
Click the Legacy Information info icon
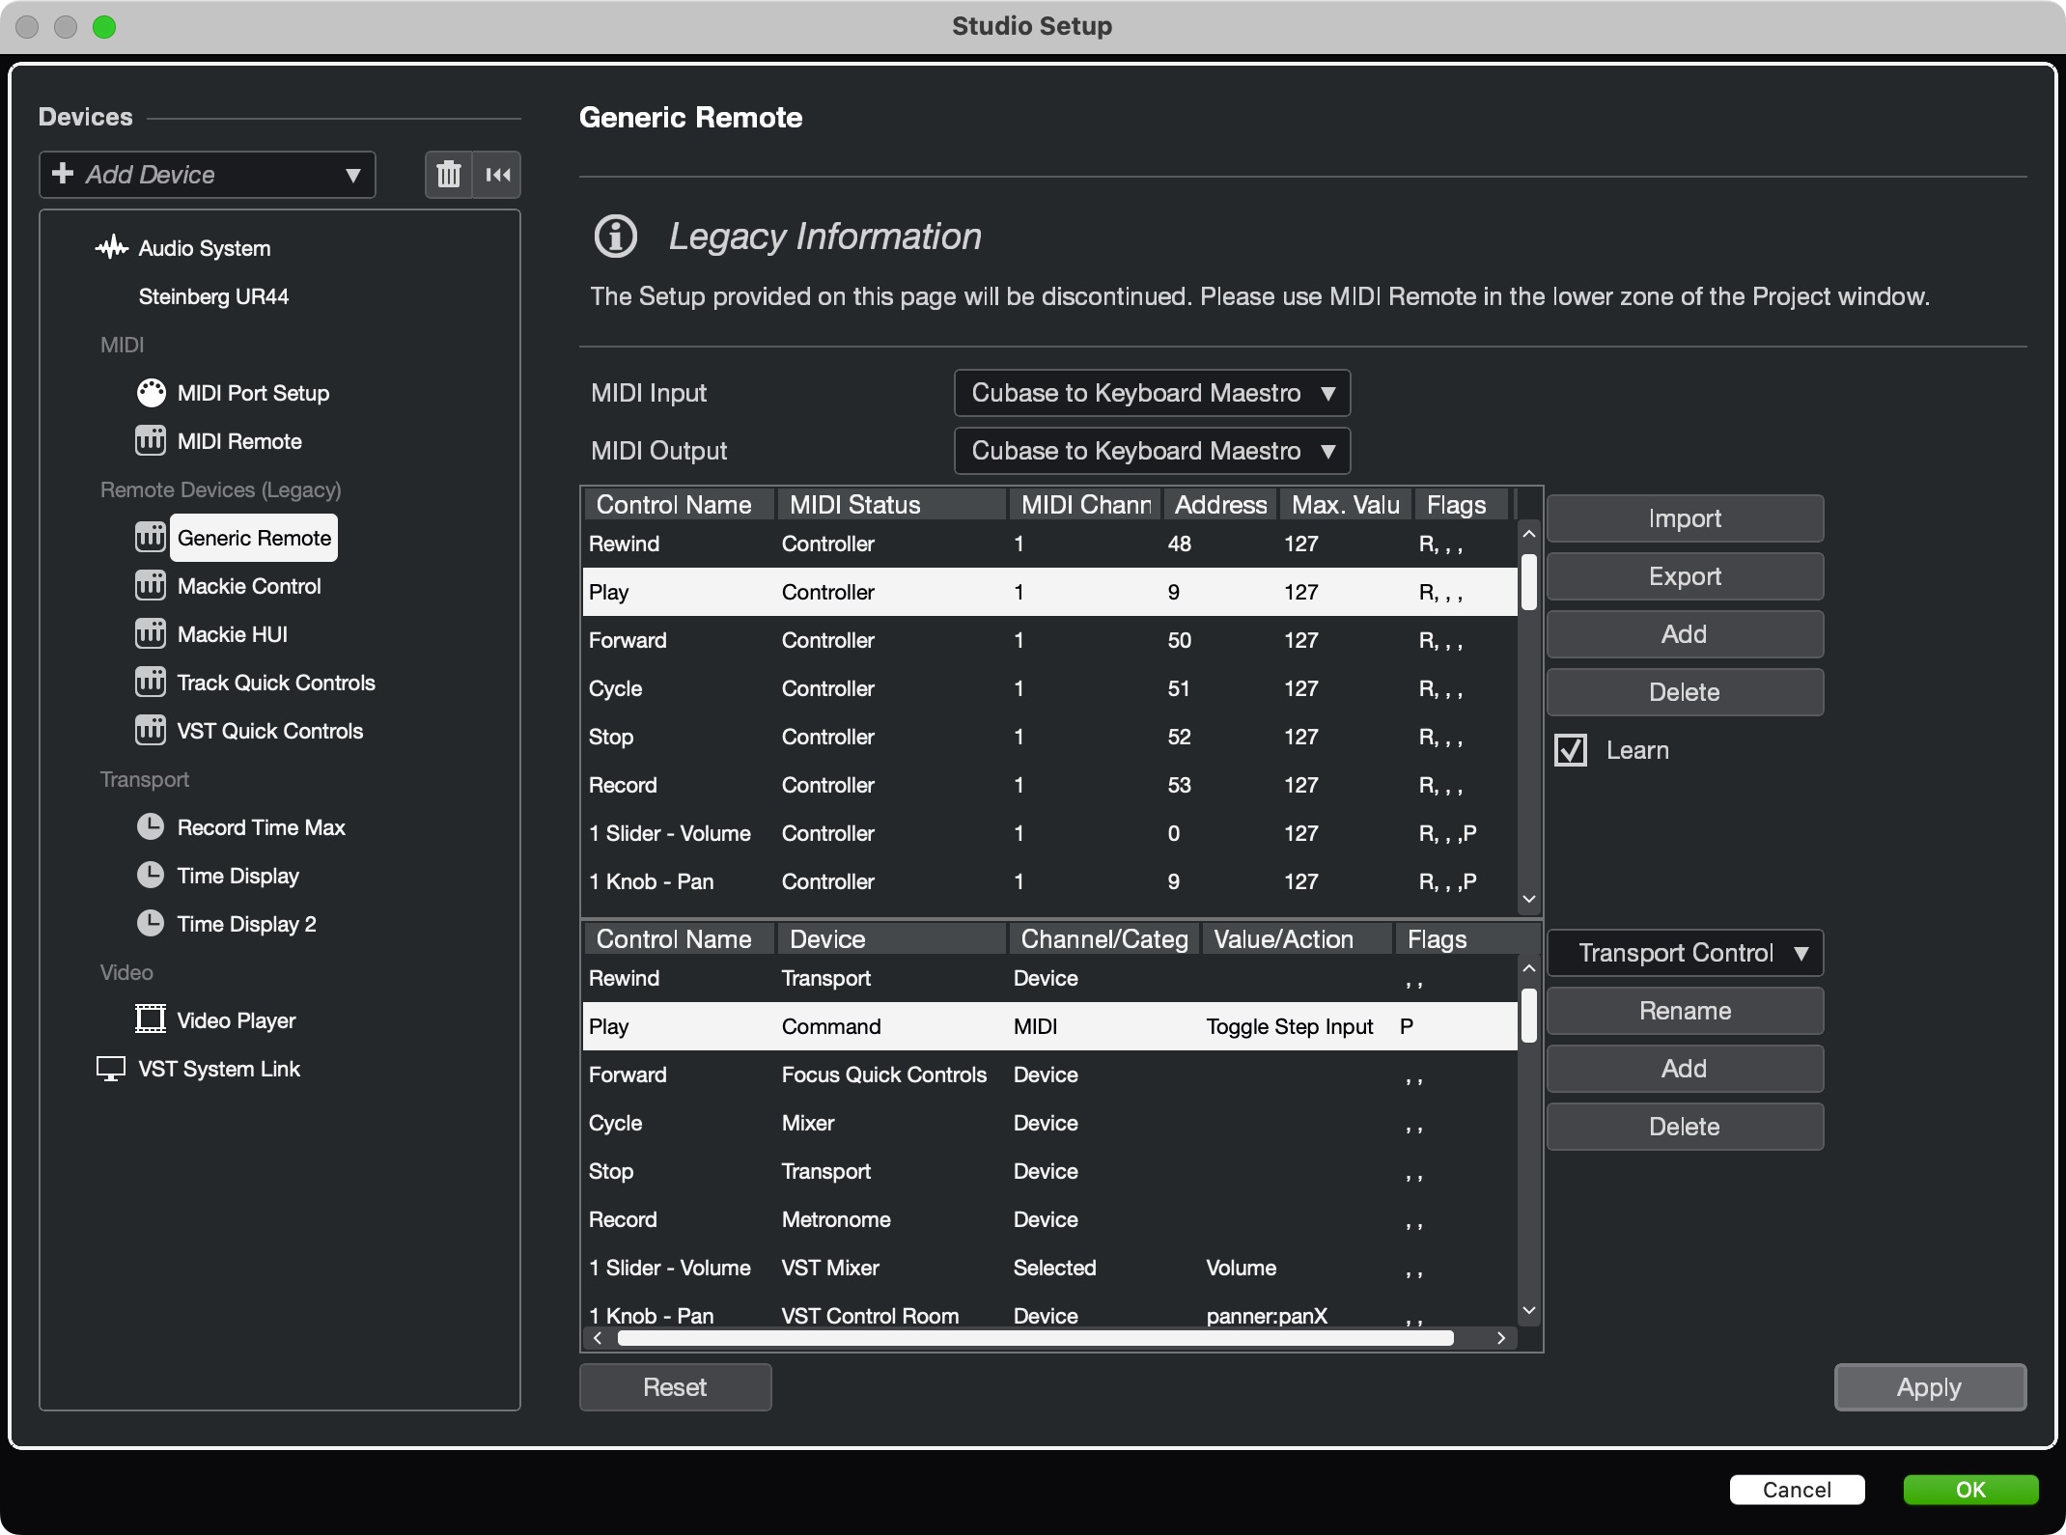pyautogui.click(x=616, y=237)
